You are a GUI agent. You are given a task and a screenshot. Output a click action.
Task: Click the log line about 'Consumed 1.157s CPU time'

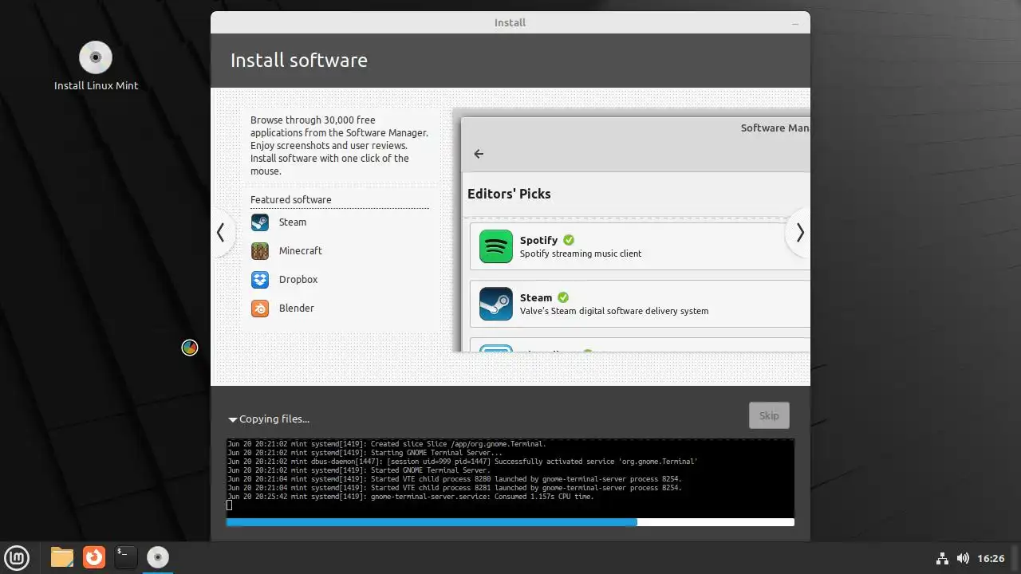[x=411, y=497]
